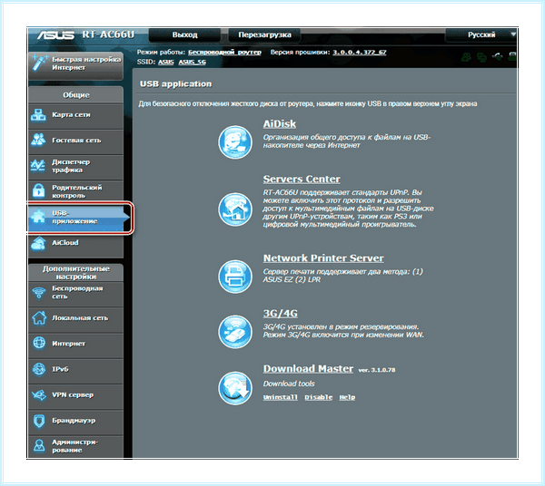Open Интернет settings in the sidebar

pos(75,345)
